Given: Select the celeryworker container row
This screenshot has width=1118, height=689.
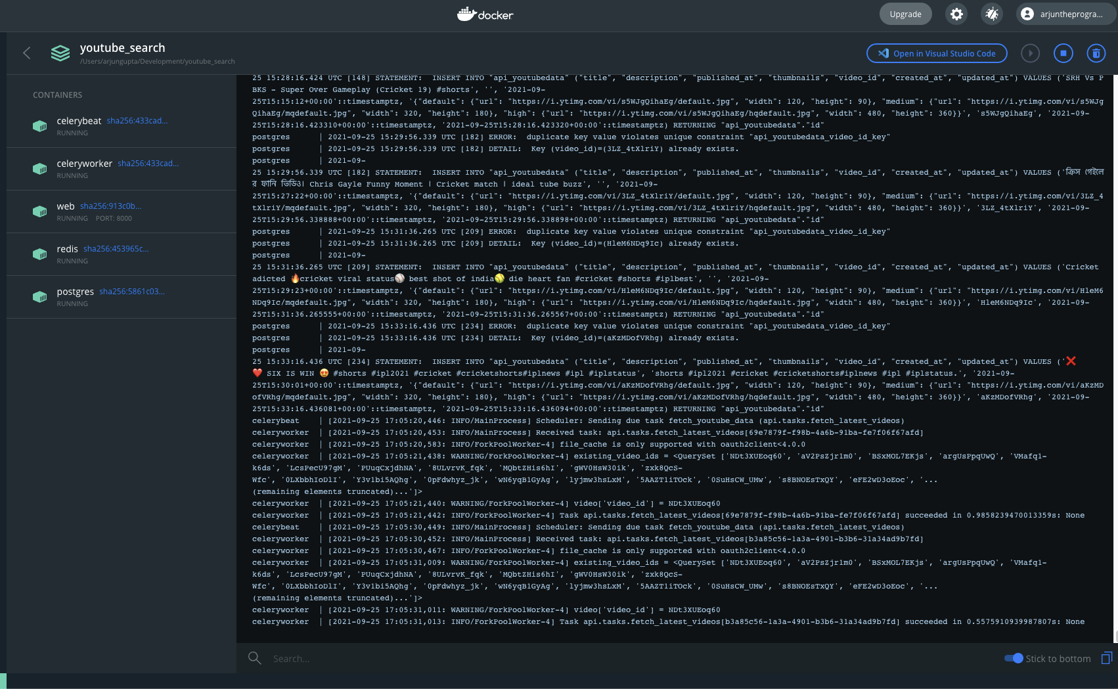Looking at the screenshot, I should (x=122, y=169).
